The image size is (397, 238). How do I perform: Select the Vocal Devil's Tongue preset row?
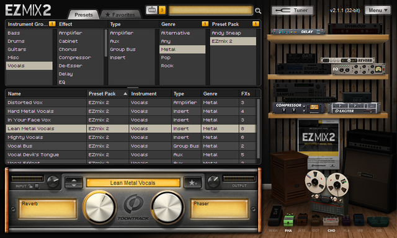coord(131,154)
